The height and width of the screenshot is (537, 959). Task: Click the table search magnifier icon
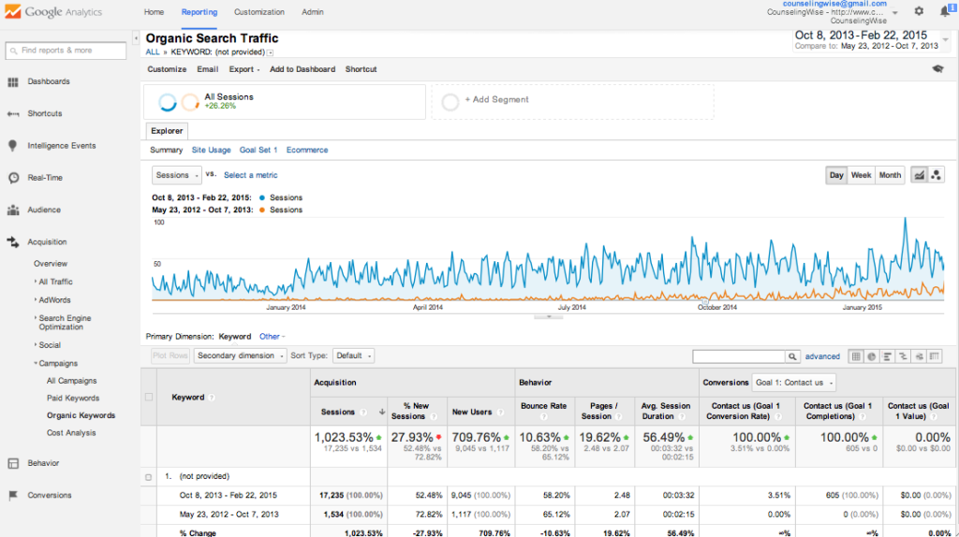[x=793, y=356]
